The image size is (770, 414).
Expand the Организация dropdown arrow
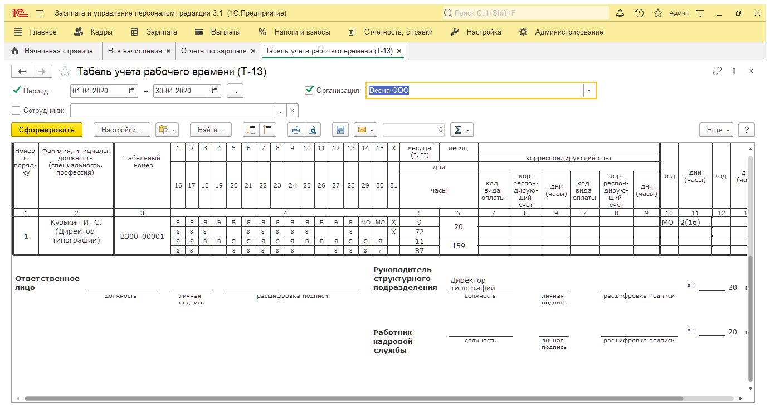coord(589,91)
